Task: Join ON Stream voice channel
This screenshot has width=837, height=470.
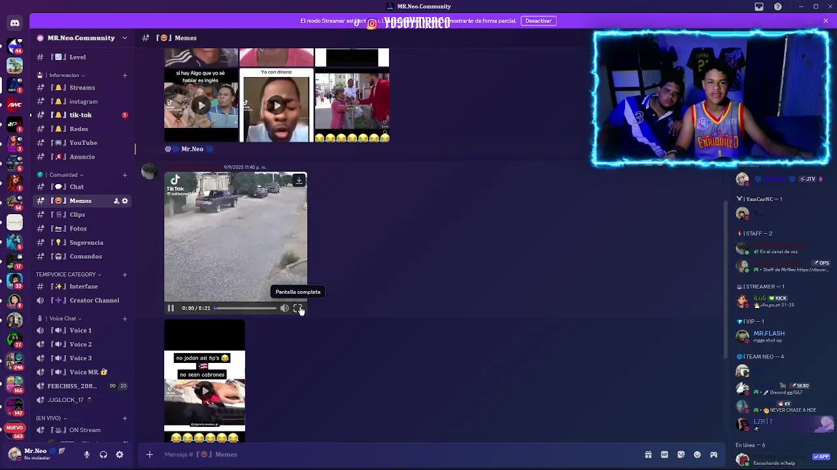Action: pos(82,430)
